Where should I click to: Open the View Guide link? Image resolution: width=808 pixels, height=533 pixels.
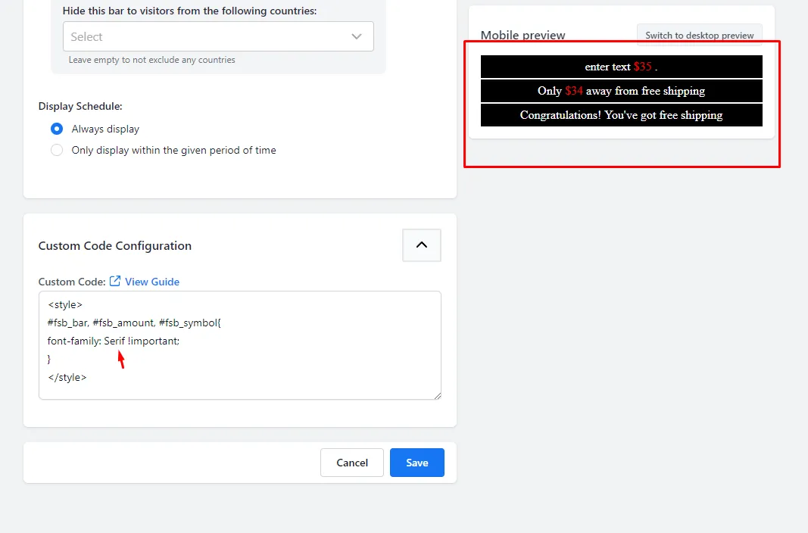[152, 282]
